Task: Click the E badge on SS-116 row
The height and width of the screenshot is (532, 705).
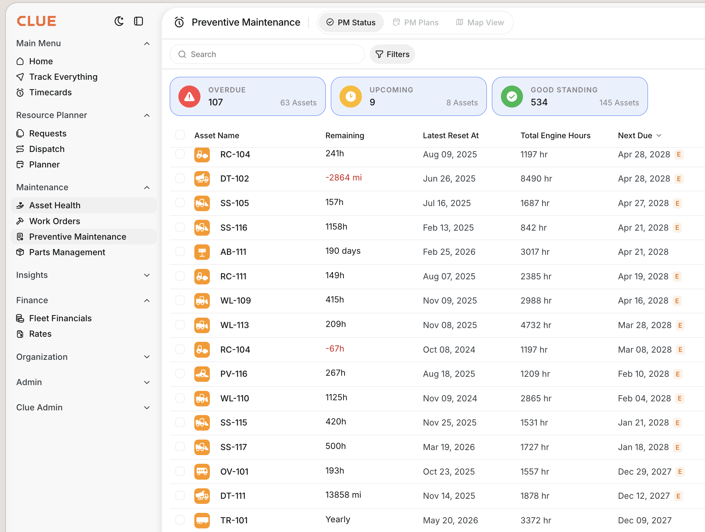Action: point(677,228)
